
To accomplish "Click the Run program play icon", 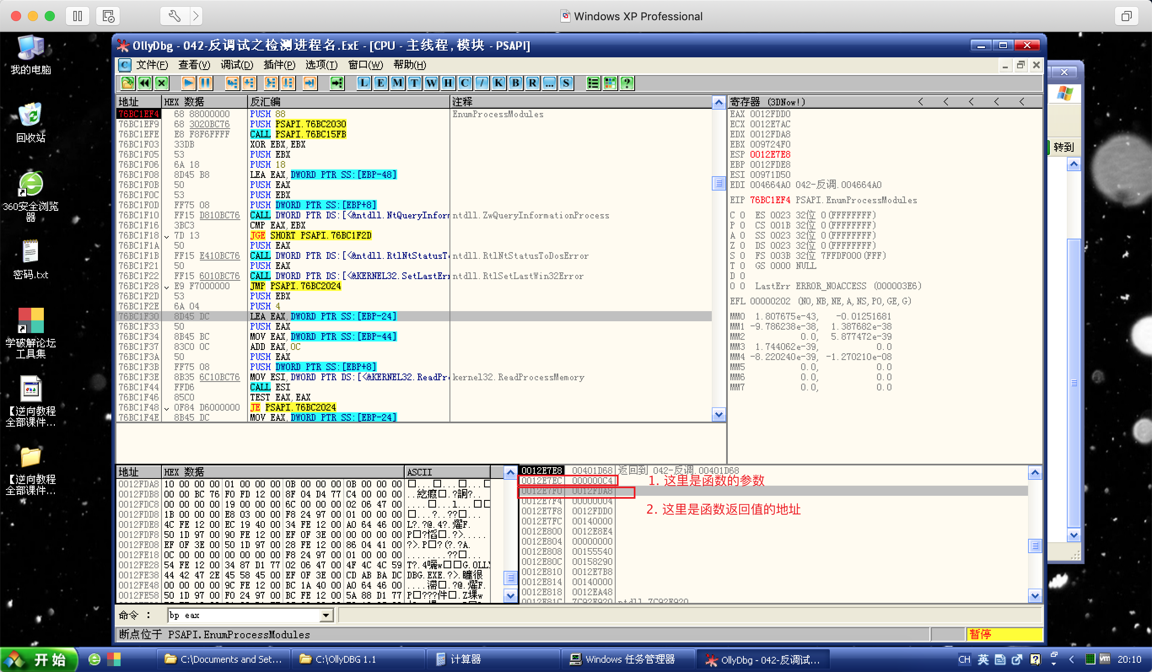I will pos(188,83).
